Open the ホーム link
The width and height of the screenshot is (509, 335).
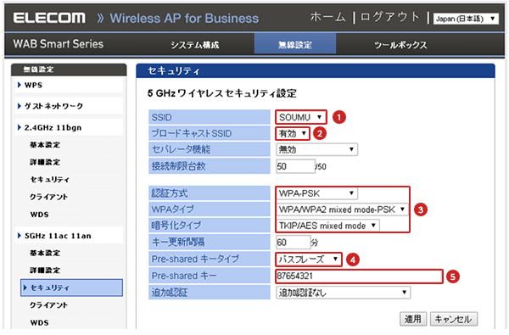(x=327, y=17)
